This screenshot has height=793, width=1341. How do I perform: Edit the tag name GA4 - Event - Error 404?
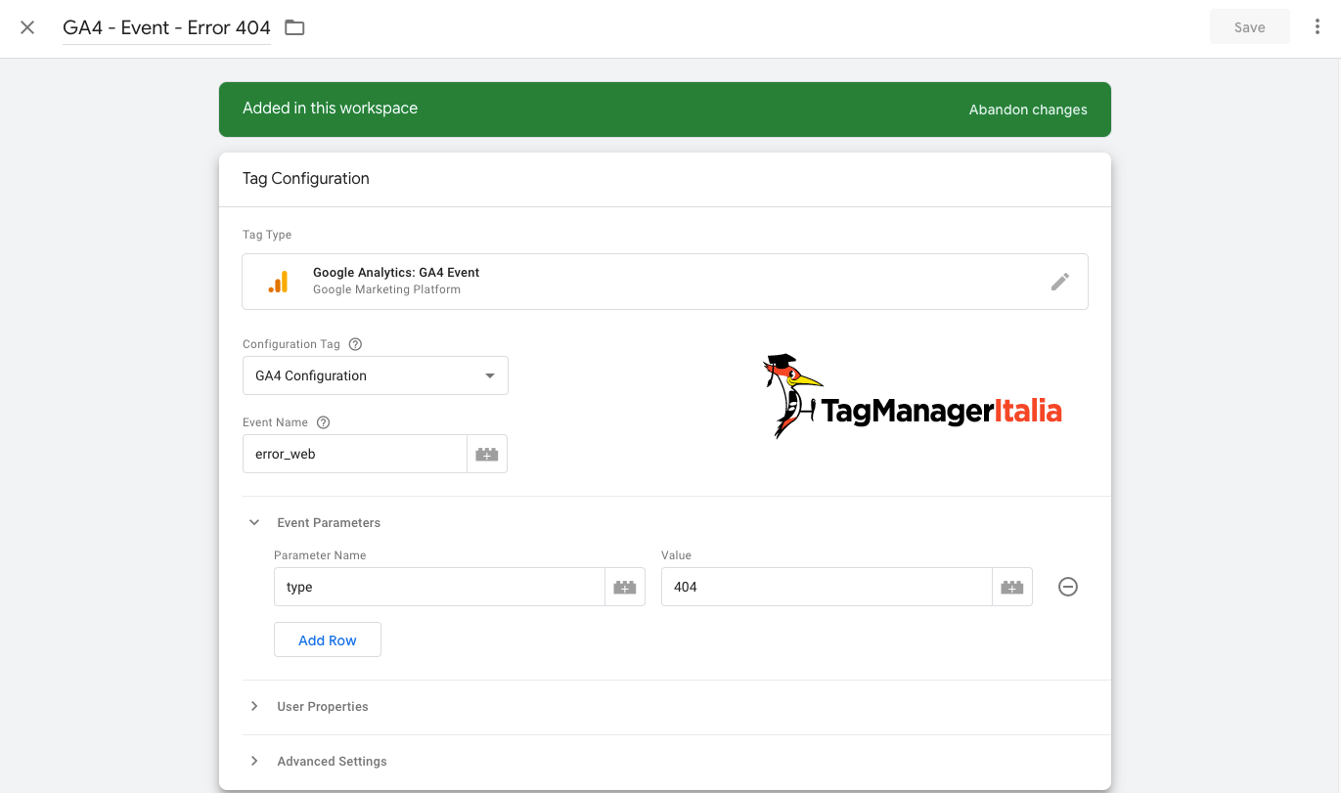(166, 27)
